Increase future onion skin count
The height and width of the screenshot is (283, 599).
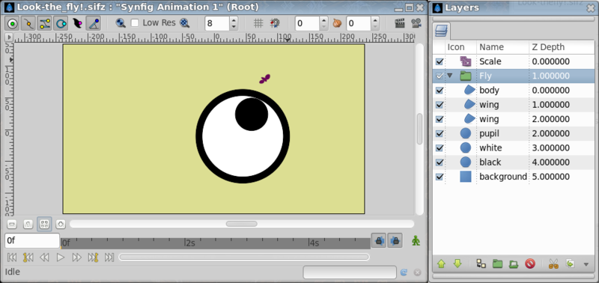click(x=375, y=20)
